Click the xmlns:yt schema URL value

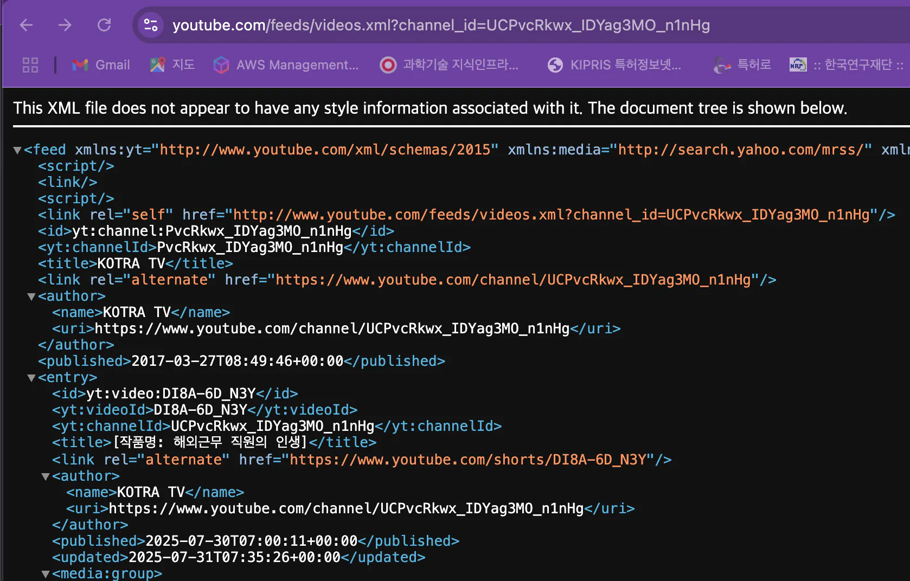coord(325,150)
